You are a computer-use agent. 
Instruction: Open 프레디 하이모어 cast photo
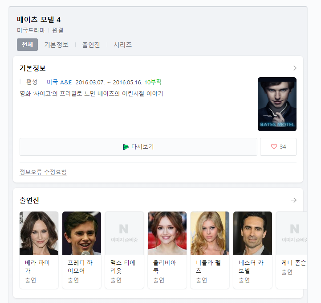(81, 233)
